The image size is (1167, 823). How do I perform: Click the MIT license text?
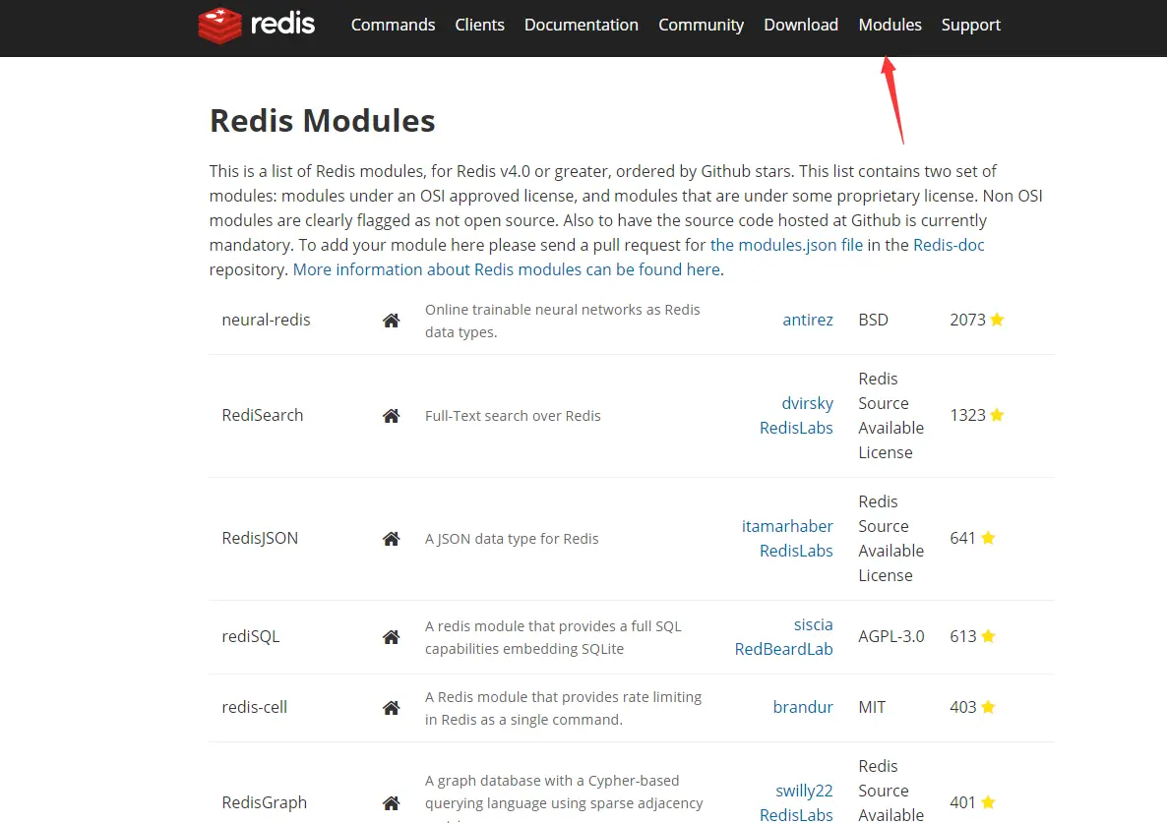(x=872, y=706)
